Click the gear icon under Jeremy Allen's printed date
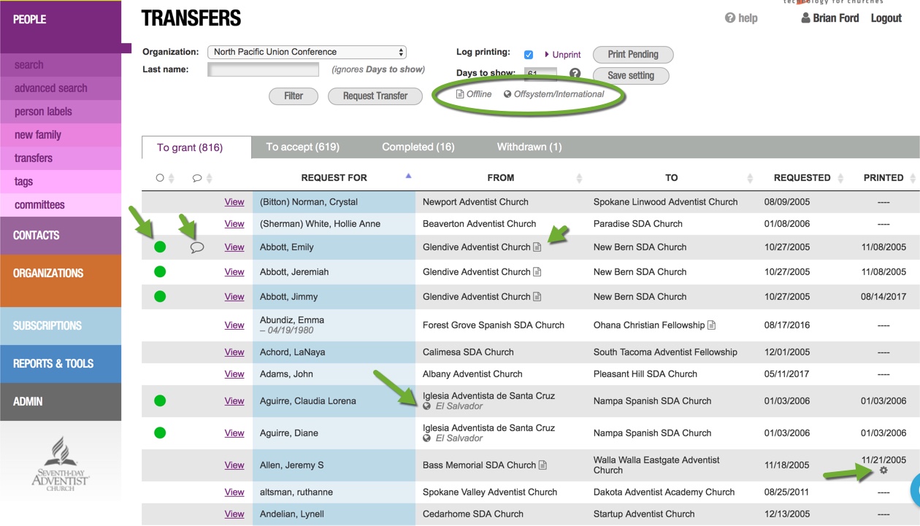The height and width of the screenshot is (526, 920). coord(883,471)
